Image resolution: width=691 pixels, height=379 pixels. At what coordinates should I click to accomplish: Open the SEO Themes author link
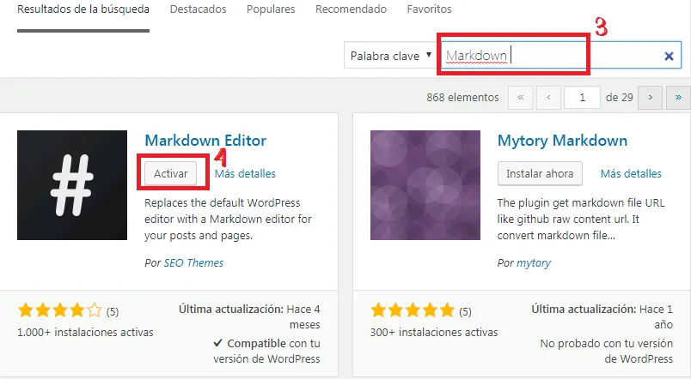(x=193, y=263)
